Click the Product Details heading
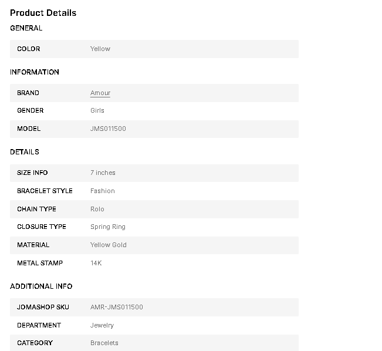 pyautogui.click(x=43, y=13)
